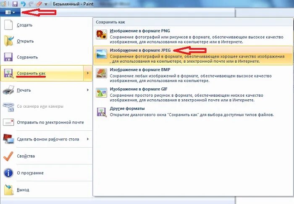Click the envelope icon for email sending
Screen dimensions: 294x204
pos(8,122)
